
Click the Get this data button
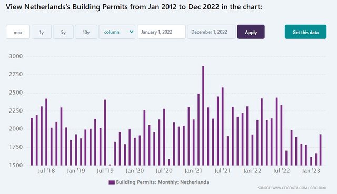[x=305, y=32]
